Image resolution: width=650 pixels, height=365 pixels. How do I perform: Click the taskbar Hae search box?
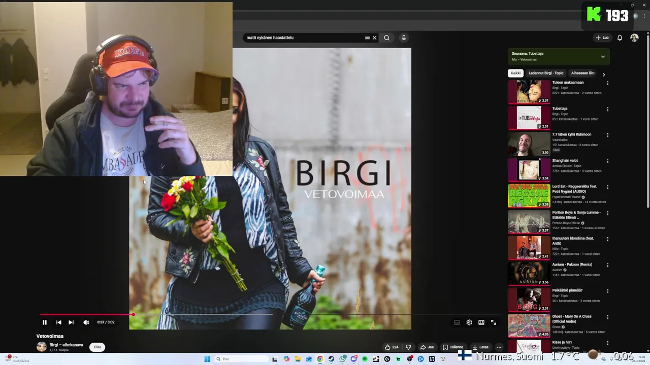coord(241,359)
